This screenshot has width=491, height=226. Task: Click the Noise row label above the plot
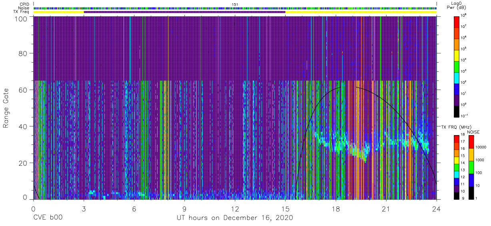click(24, 8)
